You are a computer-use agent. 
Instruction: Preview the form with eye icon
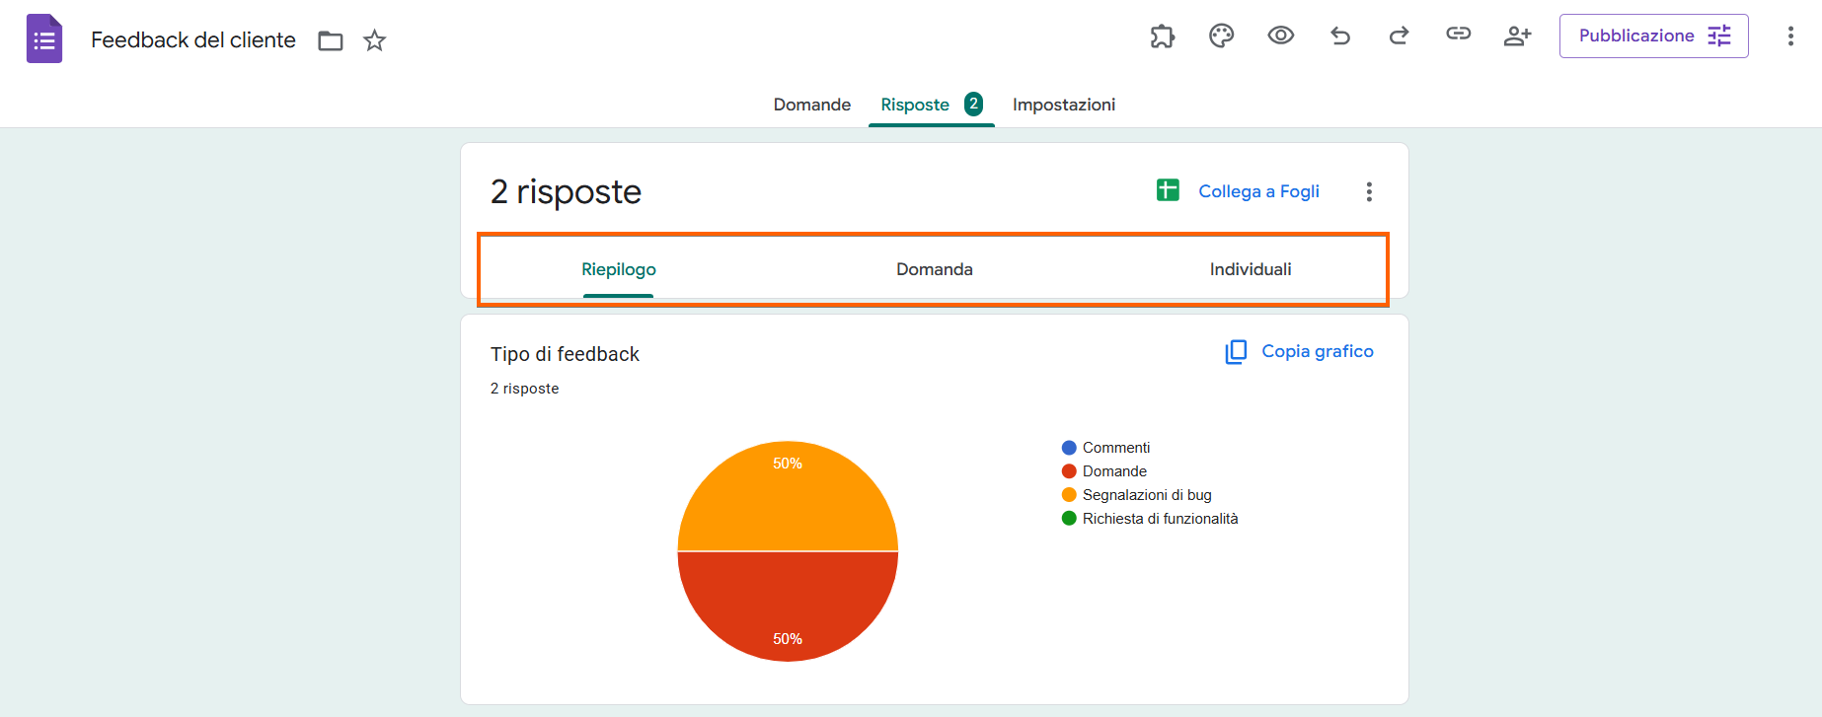[x=1281, y=36]
